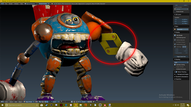This screenshot has height=107, width=191.
Task: Toggle the Backface Culling checkbox
Action: point(175,65)
